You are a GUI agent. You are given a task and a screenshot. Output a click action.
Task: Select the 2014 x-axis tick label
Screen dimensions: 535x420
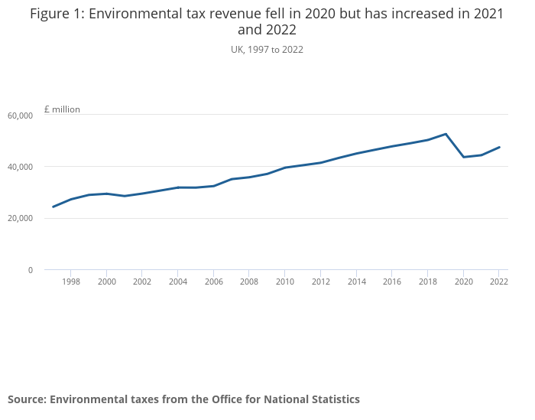click(x=356, y=282)
